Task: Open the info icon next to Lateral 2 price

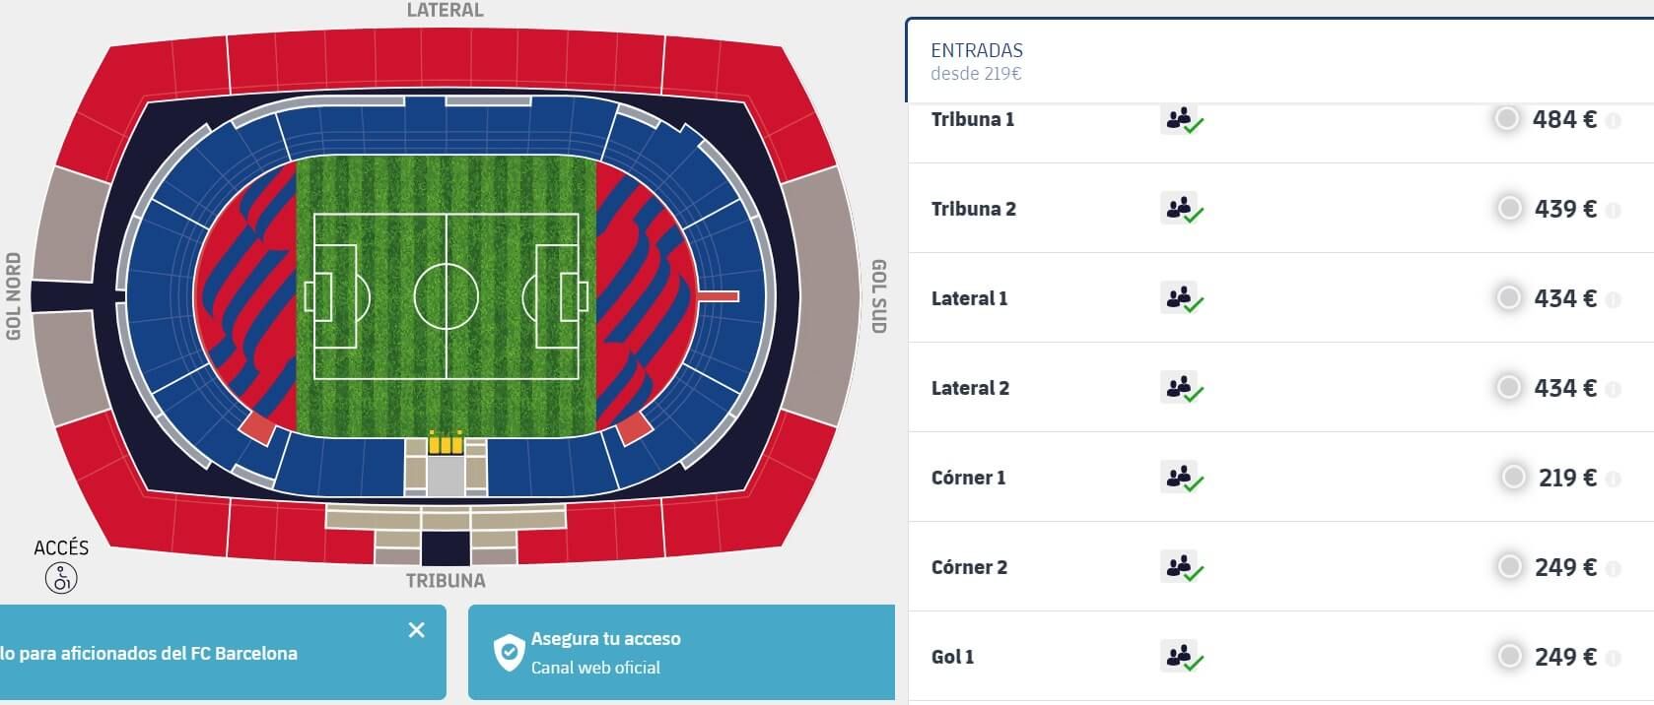Action: tap(1614, 387)
